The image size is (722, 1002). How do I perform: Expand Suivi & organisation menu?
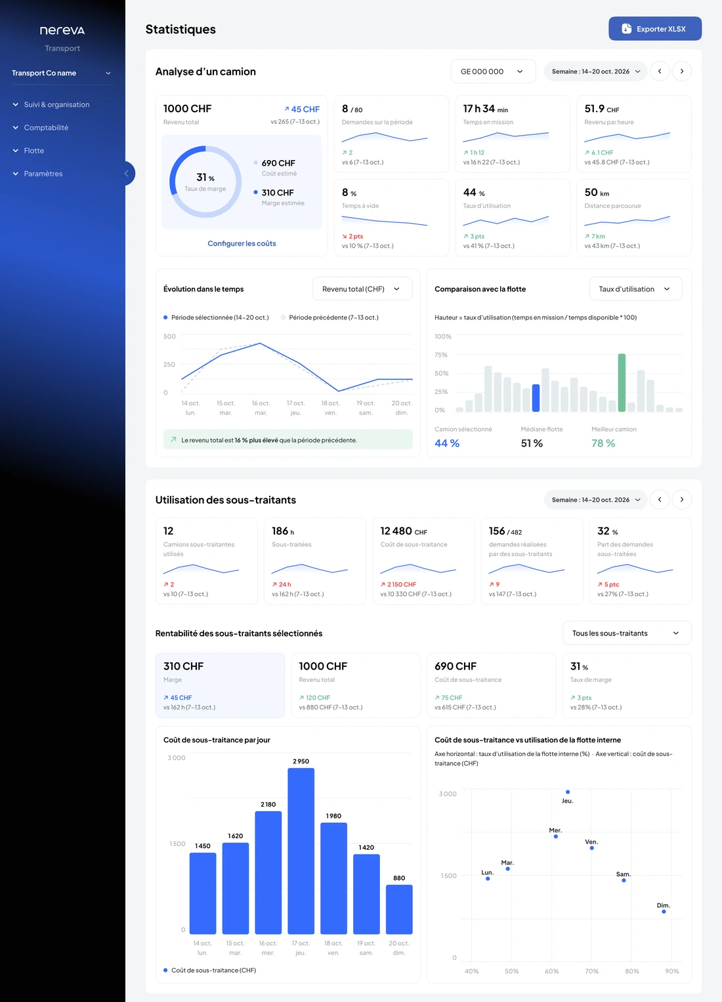coord(56,104)
